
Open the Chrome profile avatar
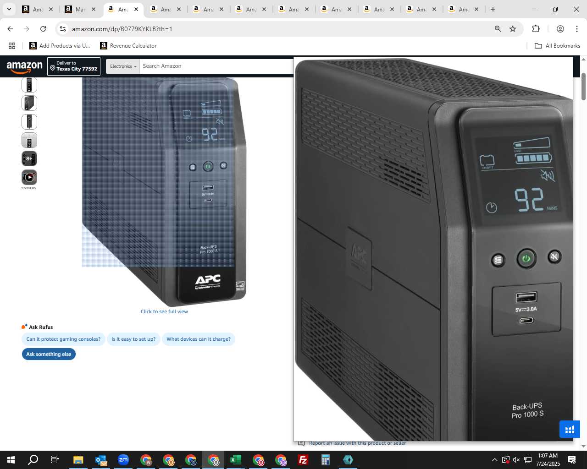[x=560, y=29]
